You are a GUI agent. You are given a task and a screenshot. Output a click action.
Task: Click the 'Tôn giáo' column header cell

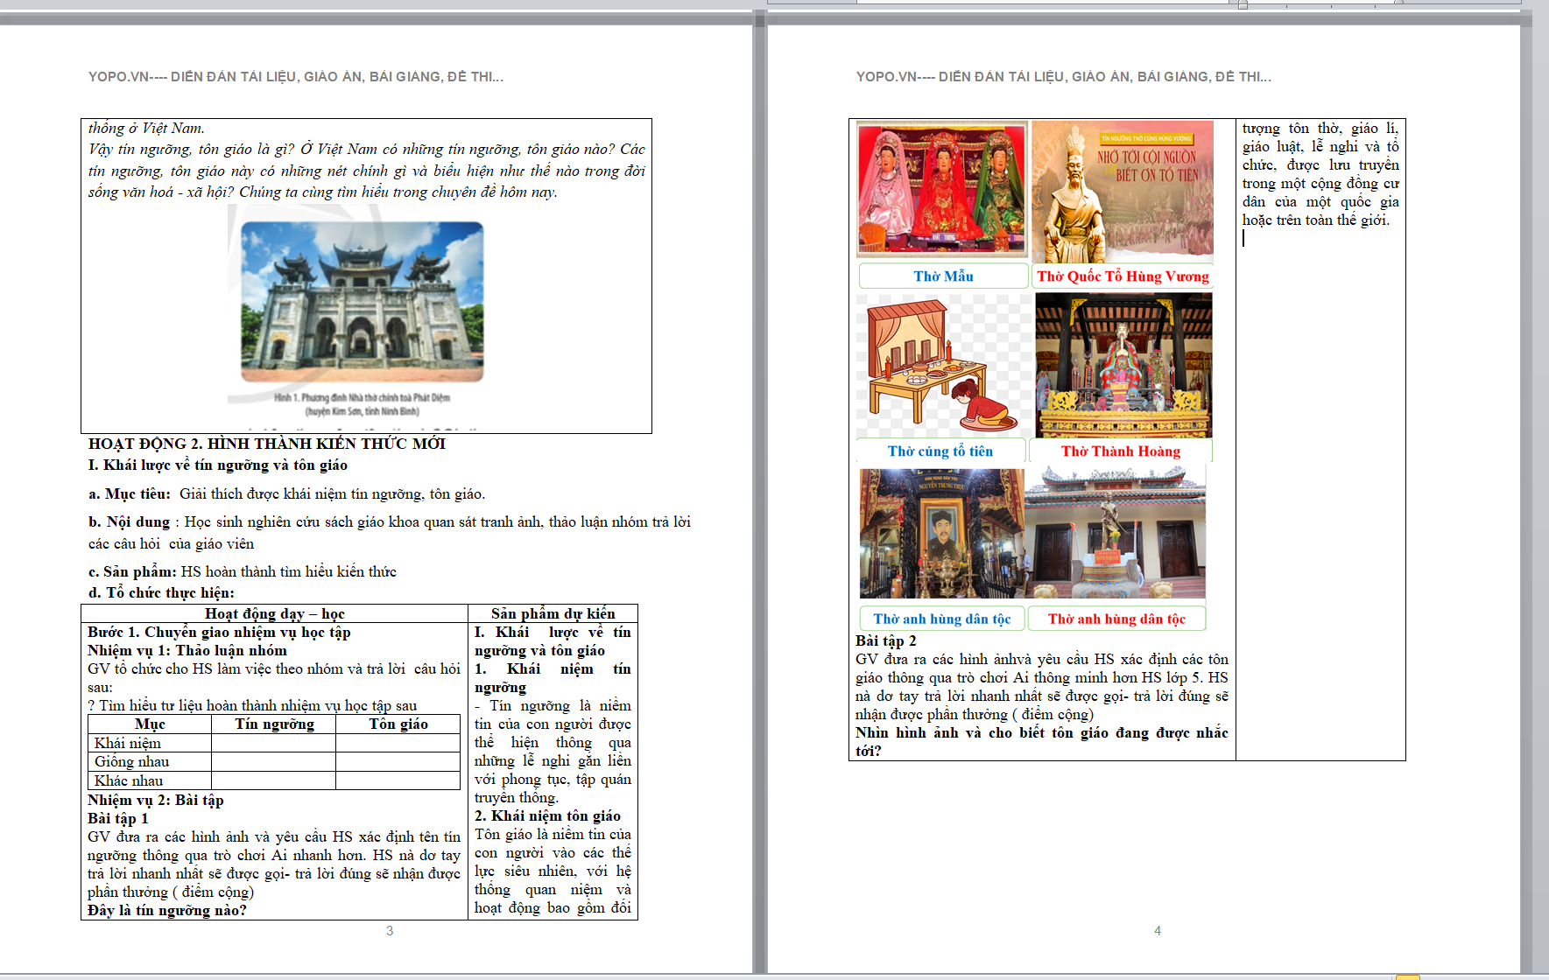click(x=398, y=724)
